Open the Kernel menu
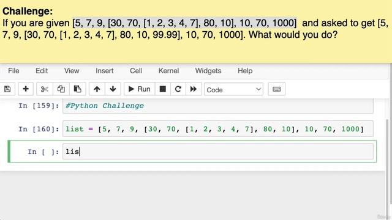This screenshot has height=220, width=392. pyautogui.click(x=168, y=71)
